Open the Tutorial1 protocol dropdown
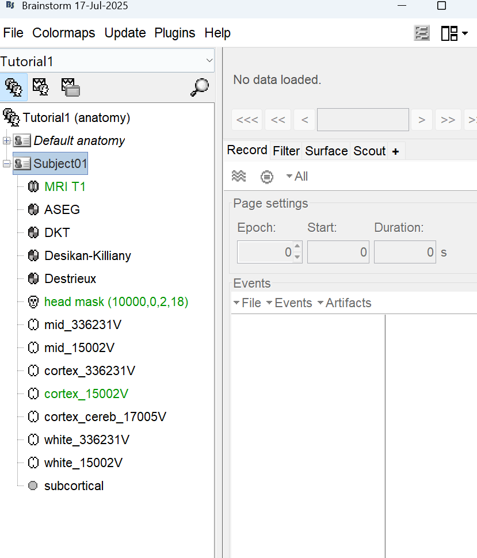Viewport: 477px width, 558px height. (208, 61)
